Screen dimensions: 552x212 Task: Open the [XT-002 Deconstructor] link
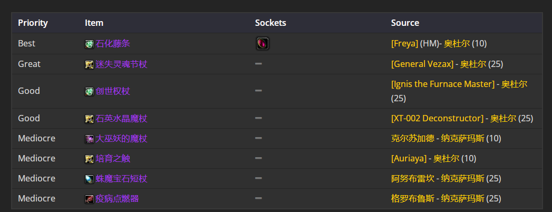click(x=437, y=118)
